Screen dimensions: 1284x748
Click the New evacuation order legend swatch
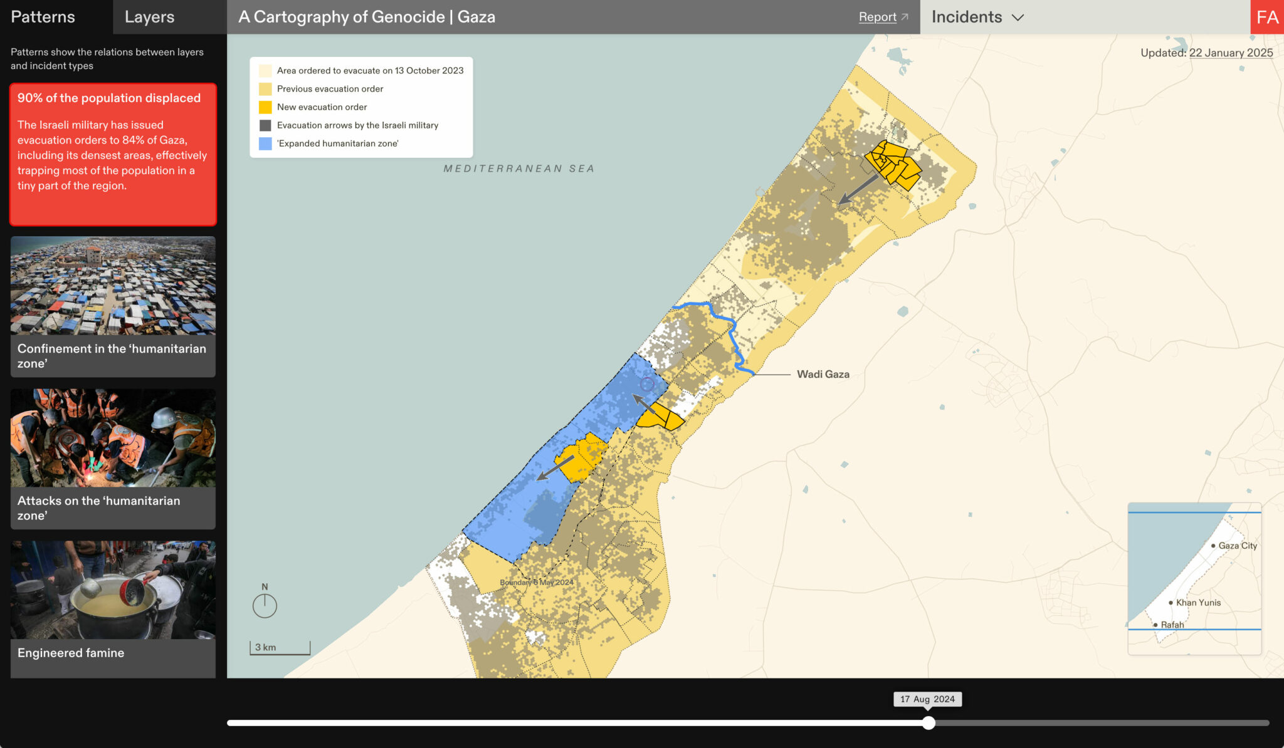pyautogui.click(x=265, y=107)
